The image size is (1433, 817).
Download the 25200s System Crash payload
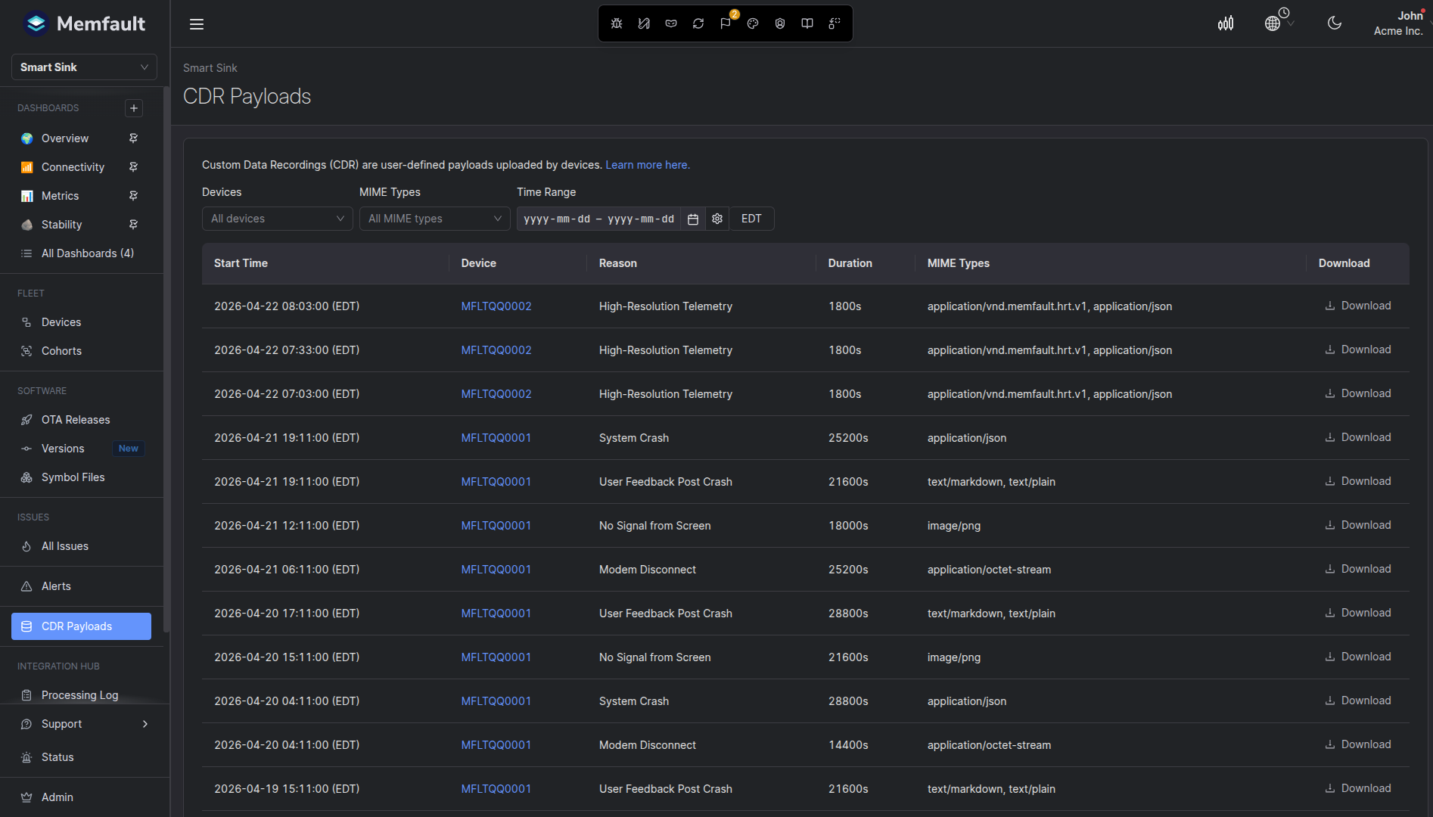[1358, 437]
